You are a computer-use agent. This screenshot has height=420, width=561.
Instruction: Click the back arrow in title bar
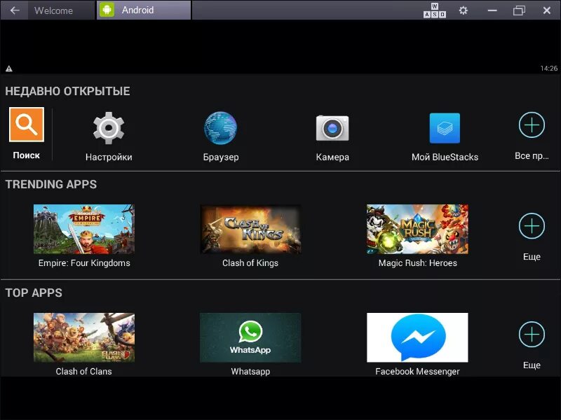(15, 10)
